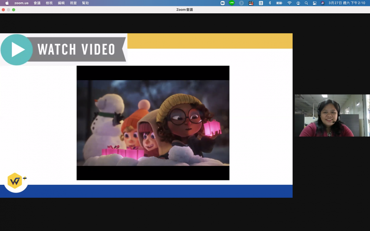Open the battery status menu
This screenshot has width=370, height=231.
pyautogui.click(x=279, y=3)
